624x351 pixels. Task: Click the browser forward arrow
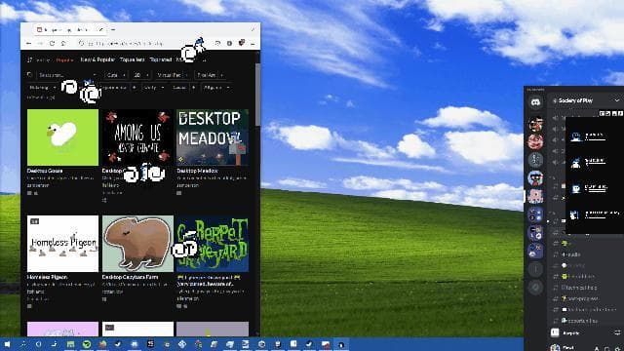pyautogui.click(x=40, y=43)
